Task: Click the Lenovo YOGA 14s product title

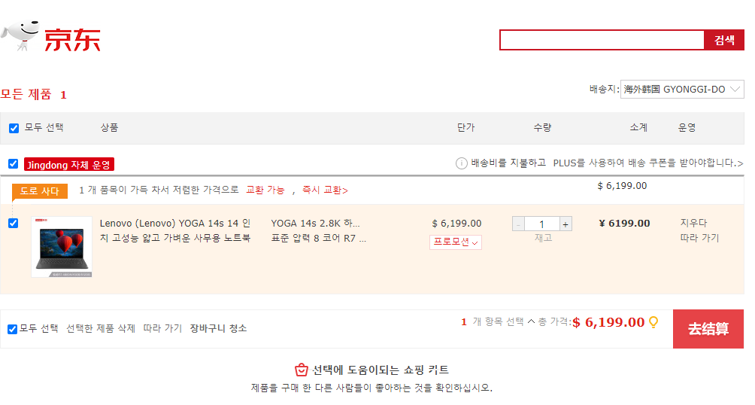Action: (175, 230)
